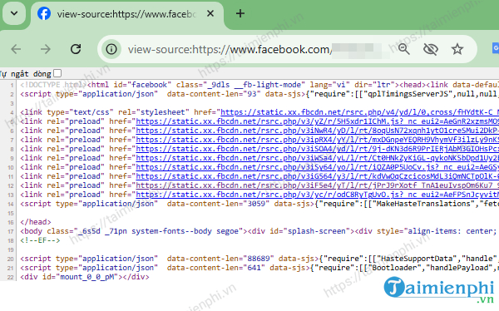
Task: Select the view-source Facebook tab
Action: 127,14
